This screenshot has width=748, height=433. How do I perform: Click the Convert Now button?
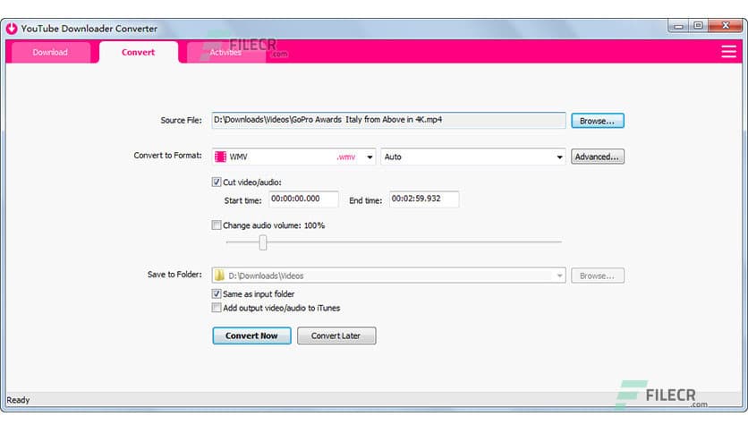(x=251, y=335)
